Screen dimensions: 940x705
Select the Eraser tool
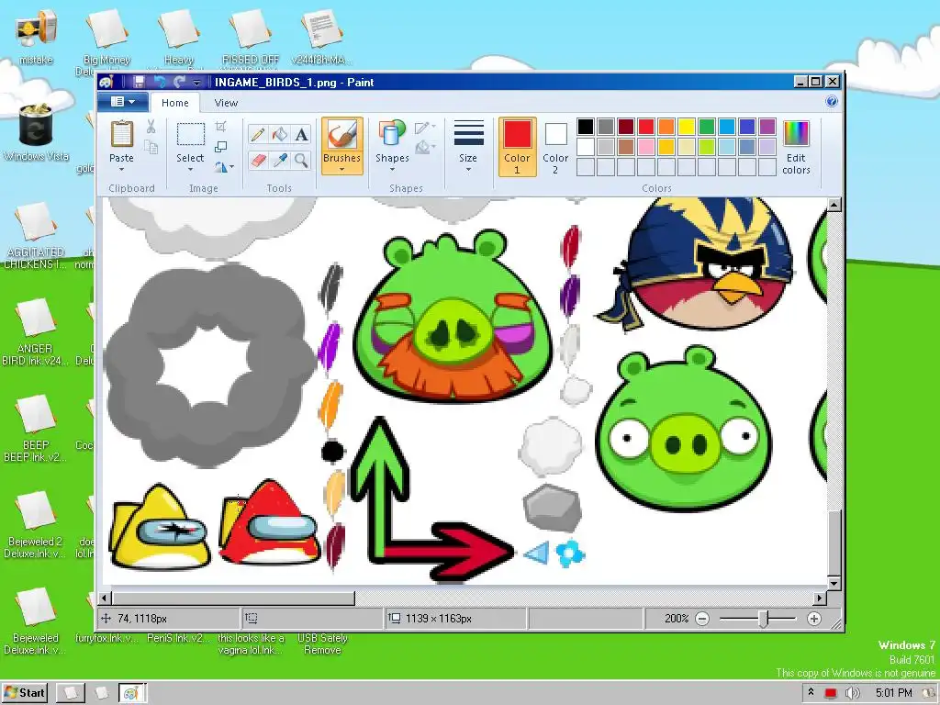(258, 160)
